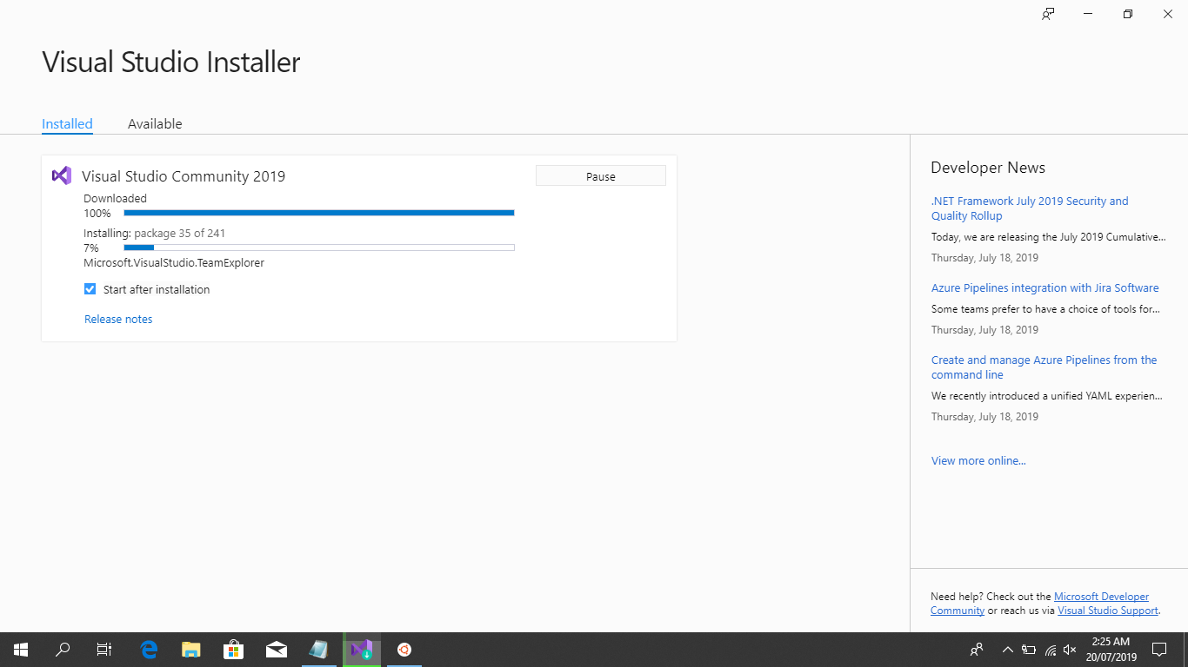Click the muted volume tray icon
The width and height of the screenshot is (1188, 667).
coord(1070,650)
